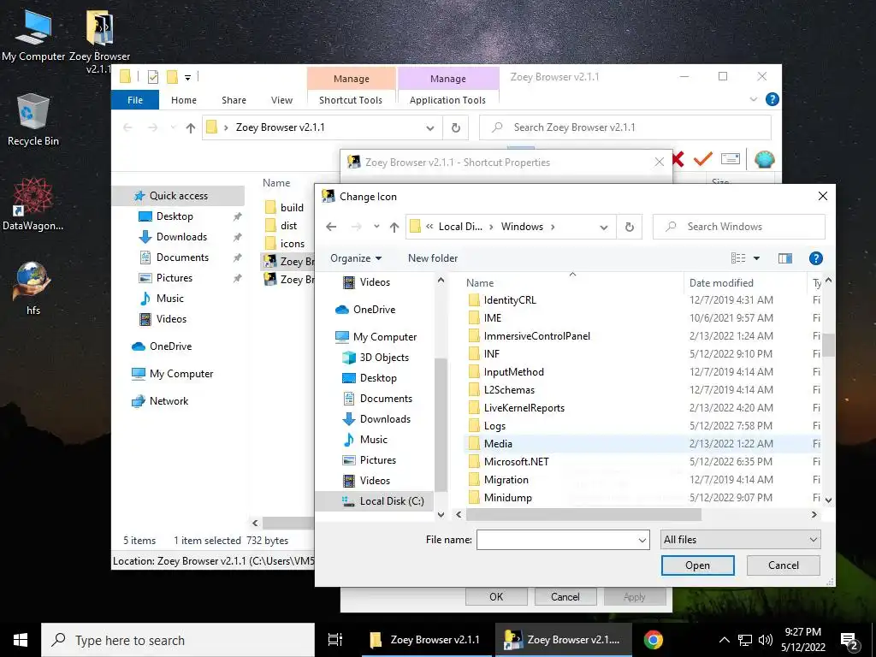Click the Open button in Change Icon
This screenshot has width=876, height=657.
(x=698, y=565)
